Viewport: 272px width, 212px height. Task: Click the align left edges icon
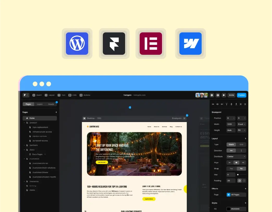pos(213,104)
